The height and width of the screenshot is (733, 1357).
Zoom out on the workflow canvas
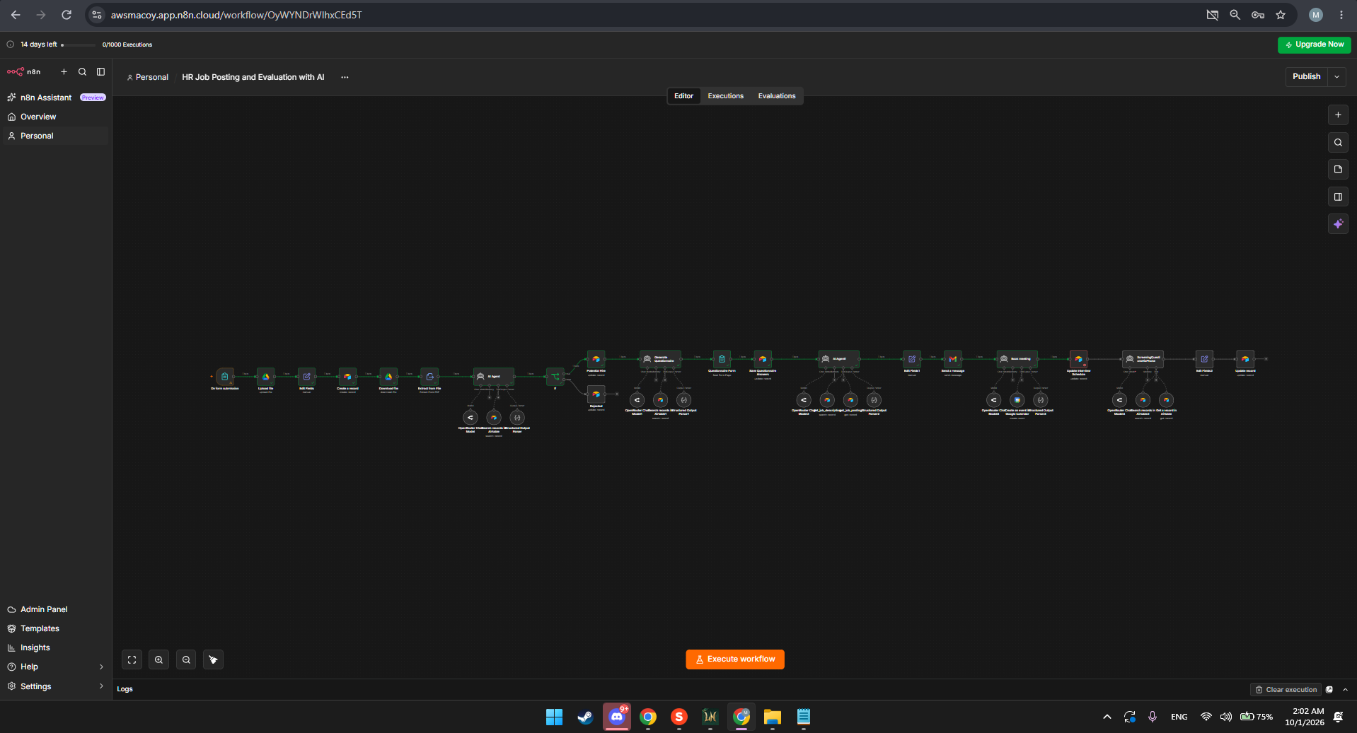pyautogui.click(x=186, y=659)
